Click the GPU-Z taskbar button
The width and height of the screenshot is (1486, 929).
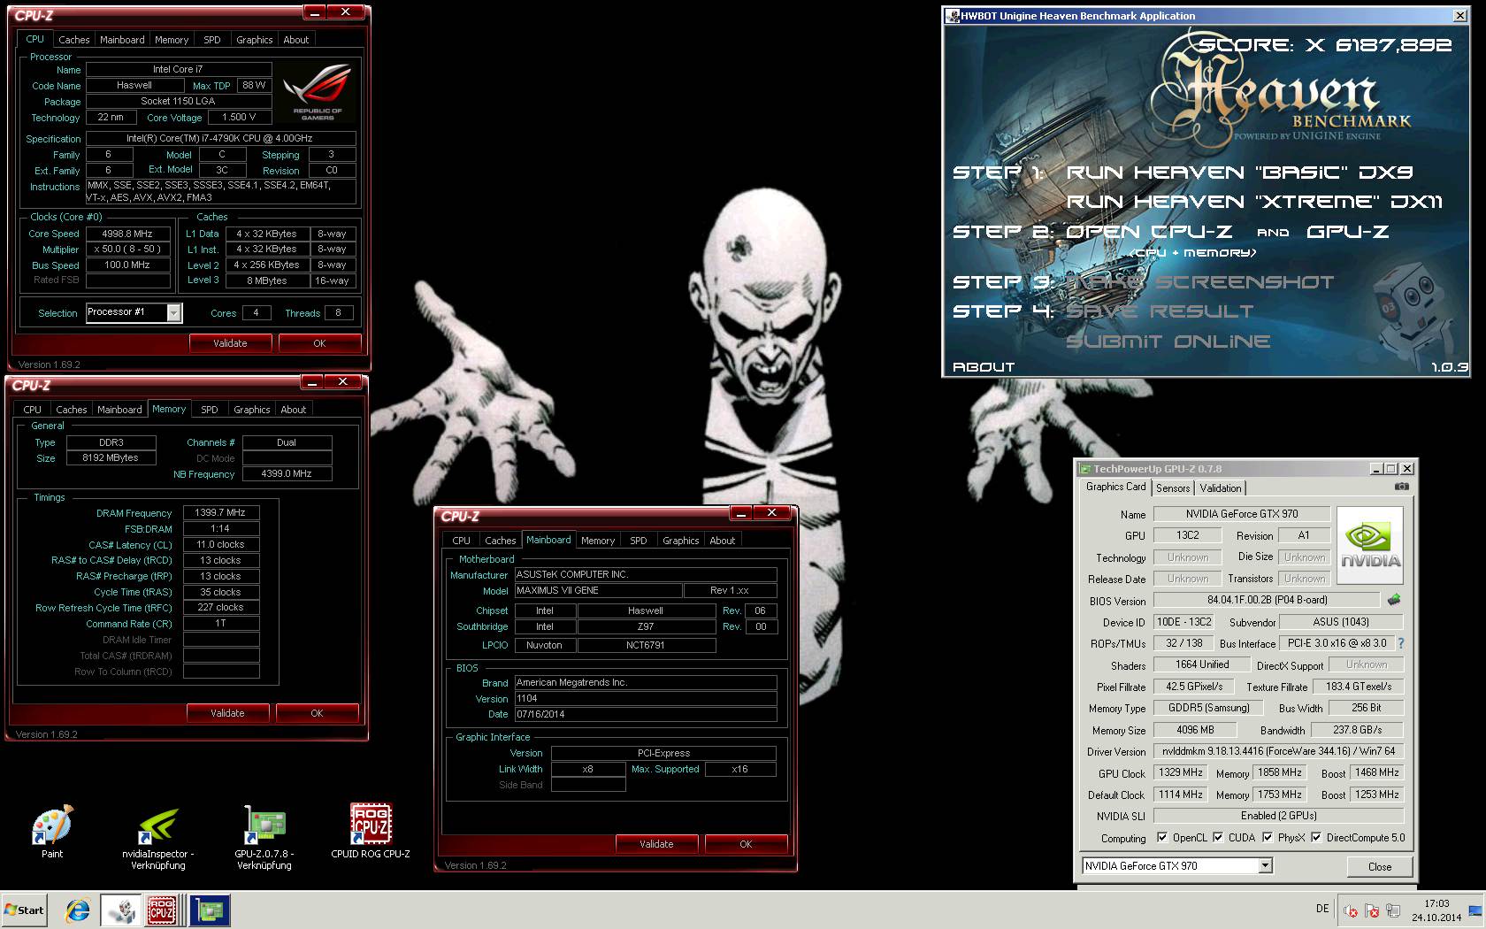point(210,910)
